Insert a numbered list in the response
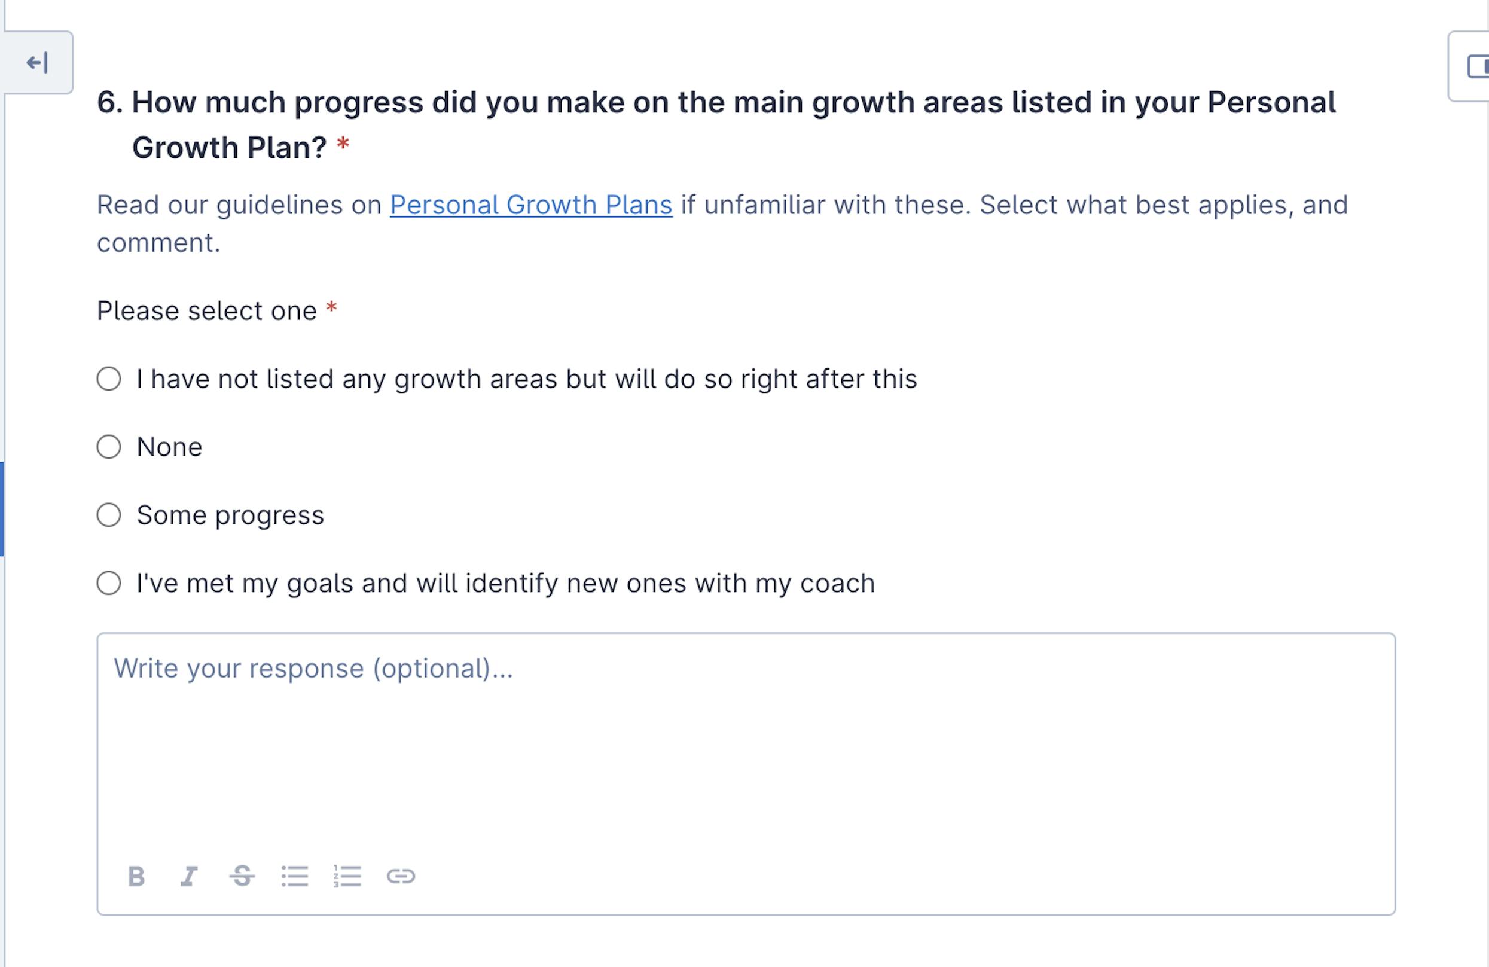 click(x=347, y=876)
